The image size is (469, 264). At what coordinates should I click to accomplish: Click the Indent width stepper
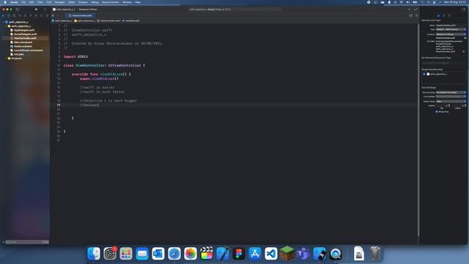tap(465, 106)
